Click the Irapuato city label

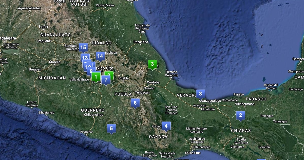44,41
